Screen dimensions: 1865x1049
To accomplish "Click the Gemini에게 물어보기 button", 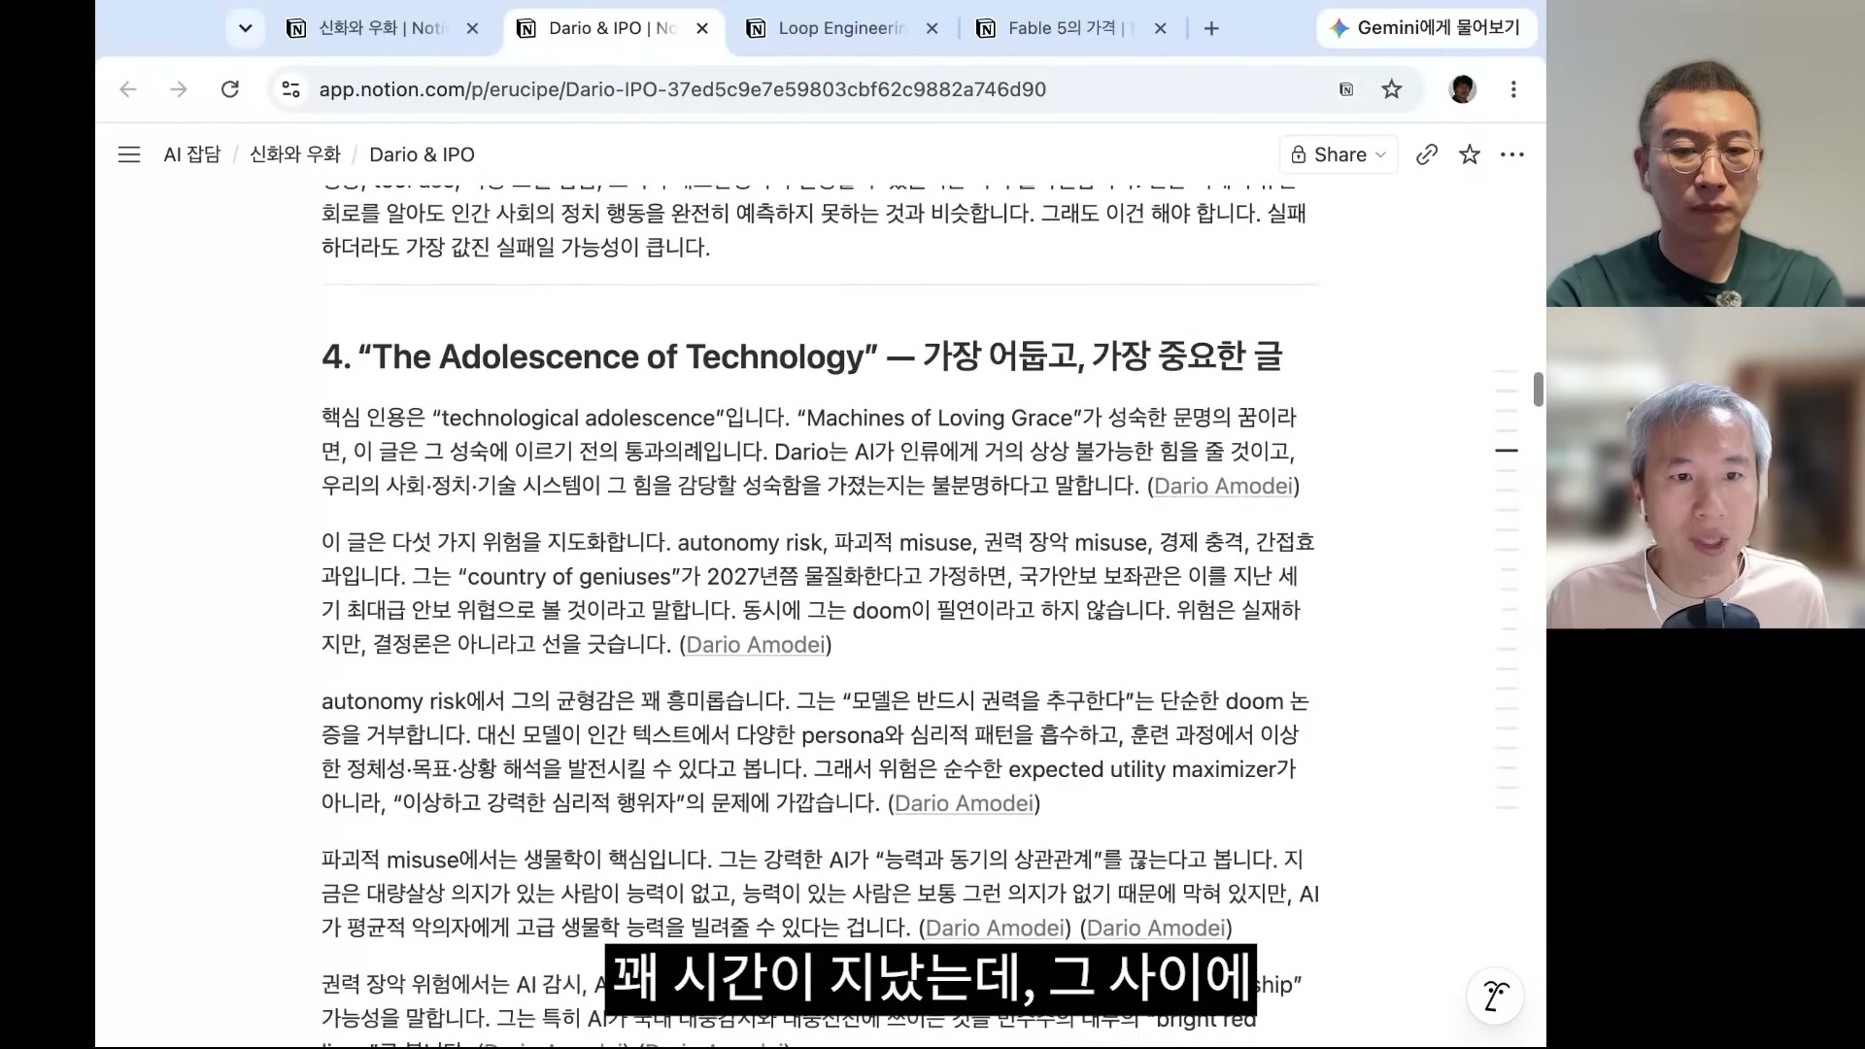I will [1426, 28].
